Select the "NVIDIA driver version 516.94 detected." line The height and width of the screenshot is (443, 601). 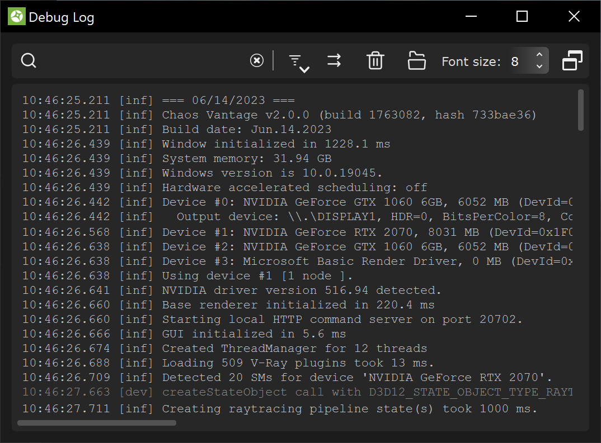(232, 290)
